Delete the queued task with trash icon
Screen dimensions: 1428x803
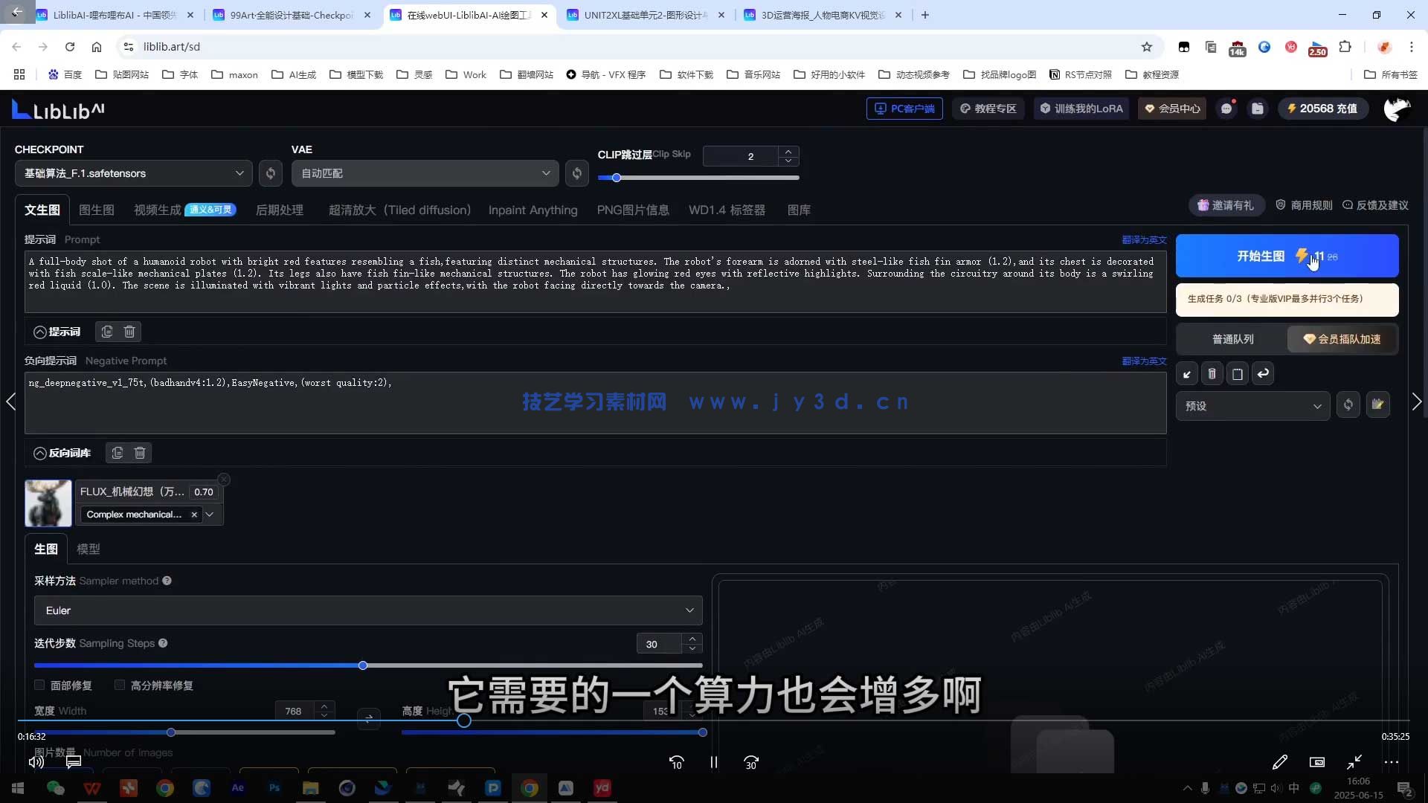(x=1212, y=373)
